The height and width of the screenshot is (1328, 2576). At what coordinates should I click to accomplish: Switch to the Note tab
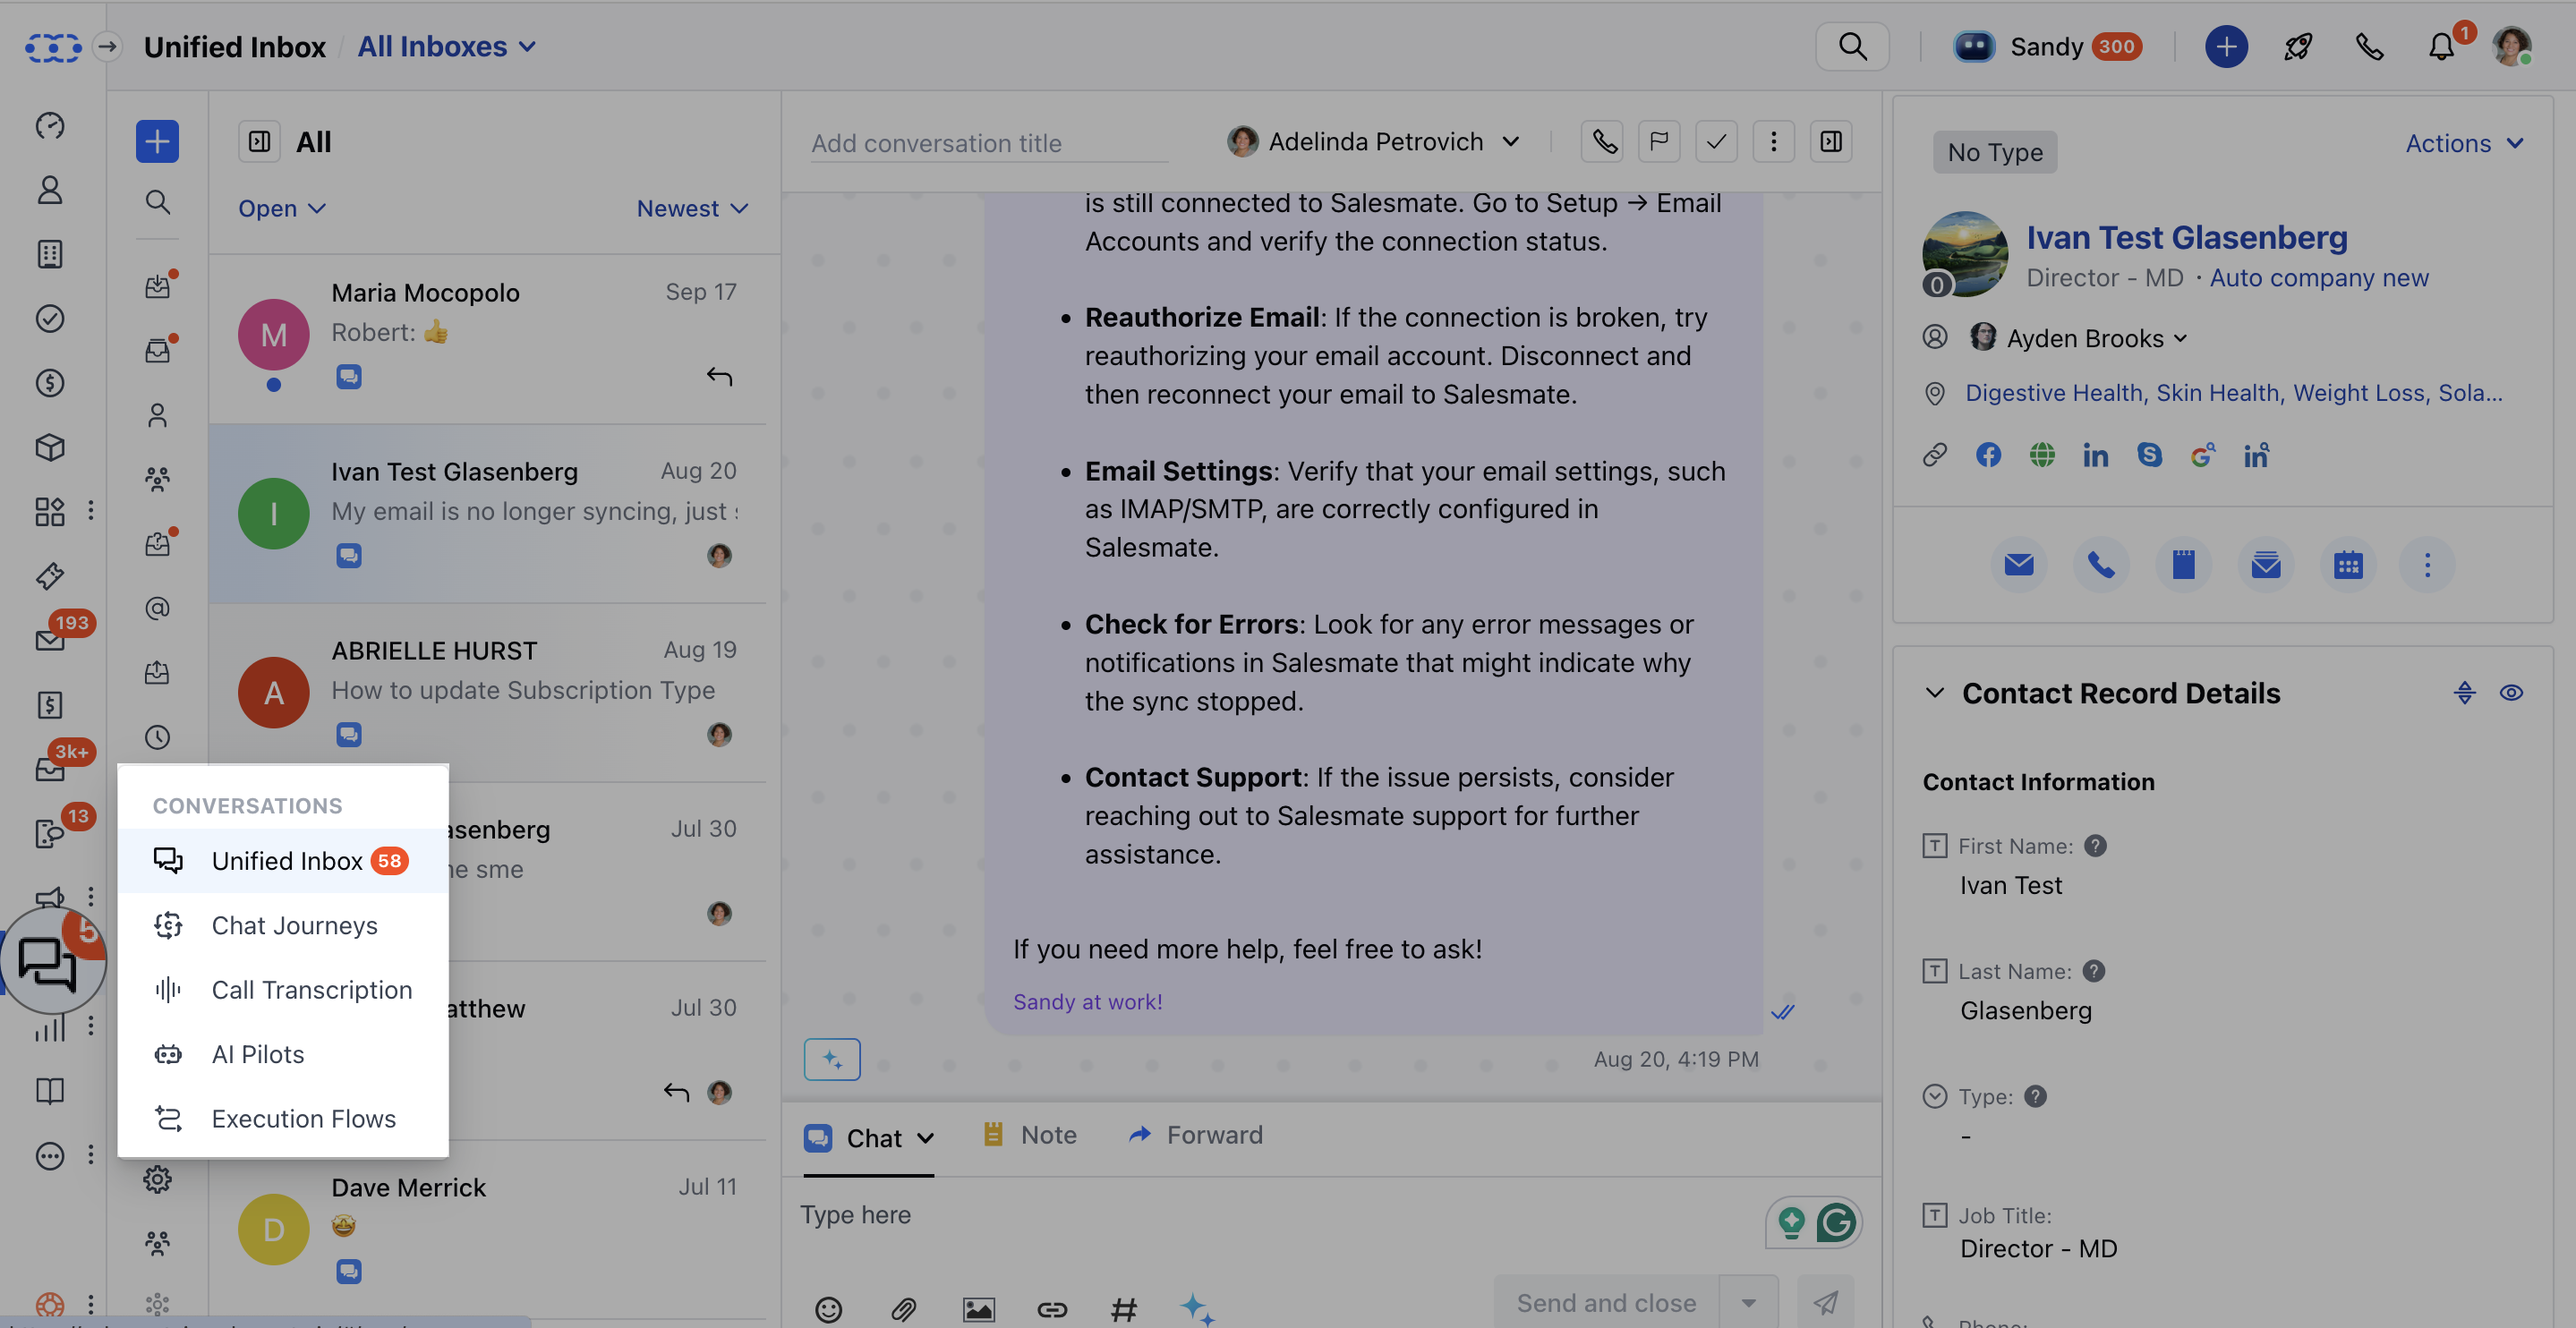pyautogui.click(x=1030, y=1135)
